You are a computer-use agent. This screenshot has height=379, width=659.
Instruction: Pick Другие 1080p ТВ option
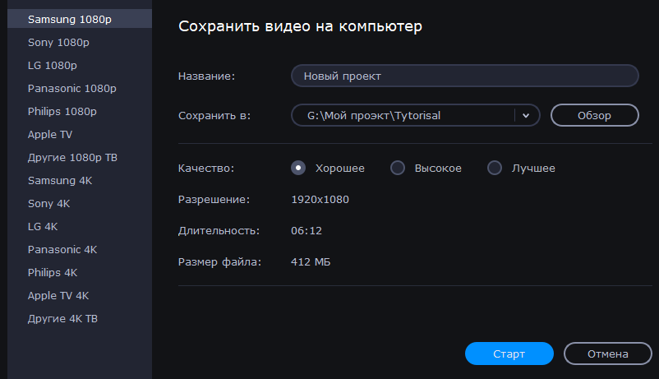72,157
